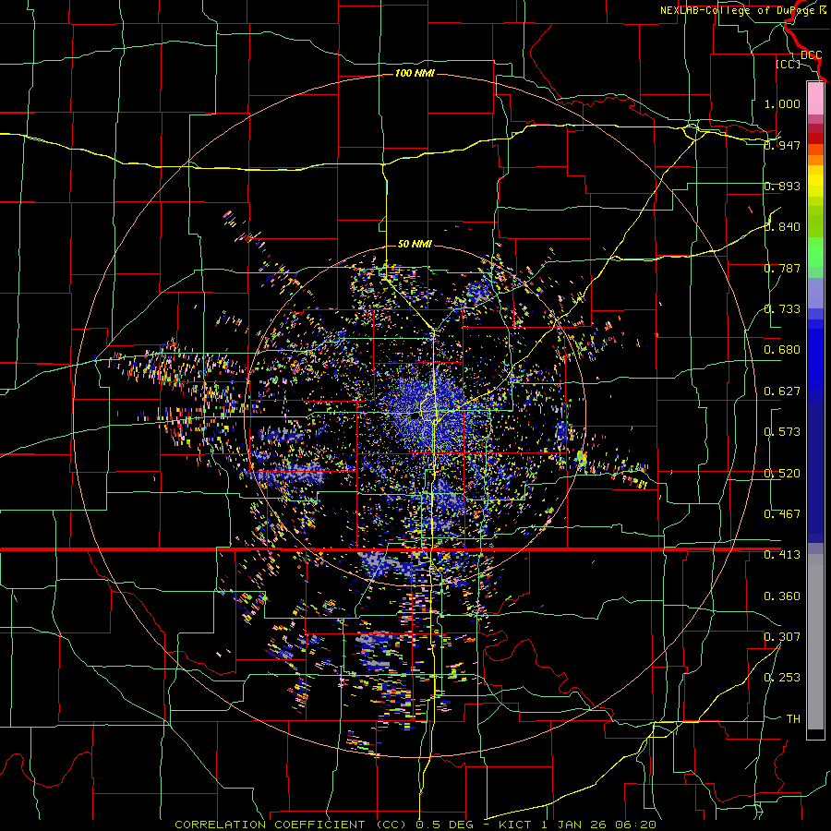Click the 0.307 color scale label

click(782, 637)
